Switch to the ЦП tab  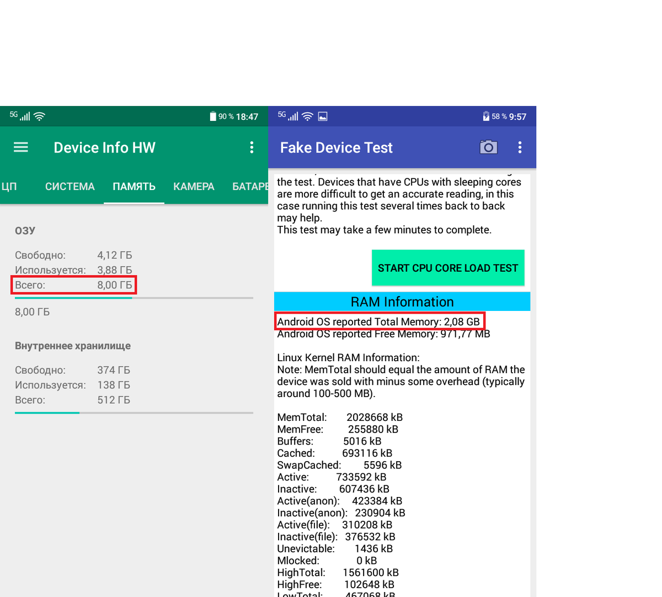click(9, 187)
